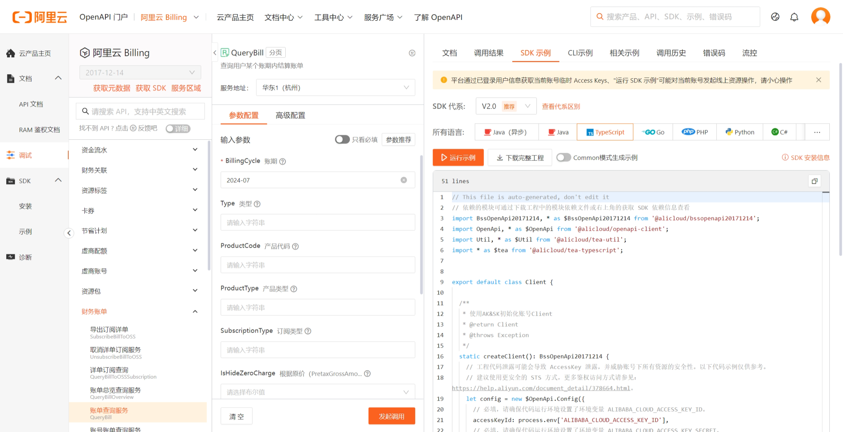Open the 诊断 sidebar item

[25, 257]
